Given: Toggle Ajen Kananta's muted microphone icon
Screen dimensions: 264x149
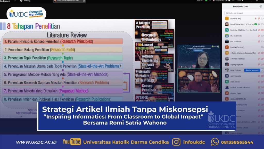Looking at the screenshot, I should point(259,76).
